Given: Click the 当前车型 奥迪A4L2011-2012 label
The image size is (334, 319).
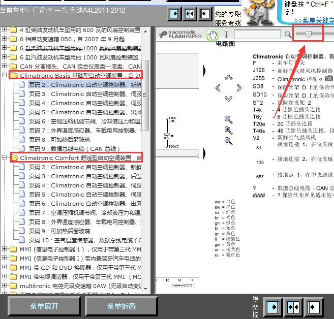Looking at the screenshot, I should [x=63, y=11].
